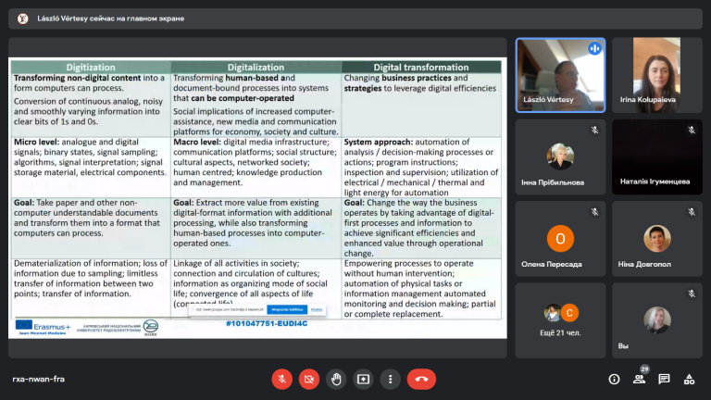Click the System approach cell text
Image resolution: width=711 pixels, height=400 pixels.
421,167
